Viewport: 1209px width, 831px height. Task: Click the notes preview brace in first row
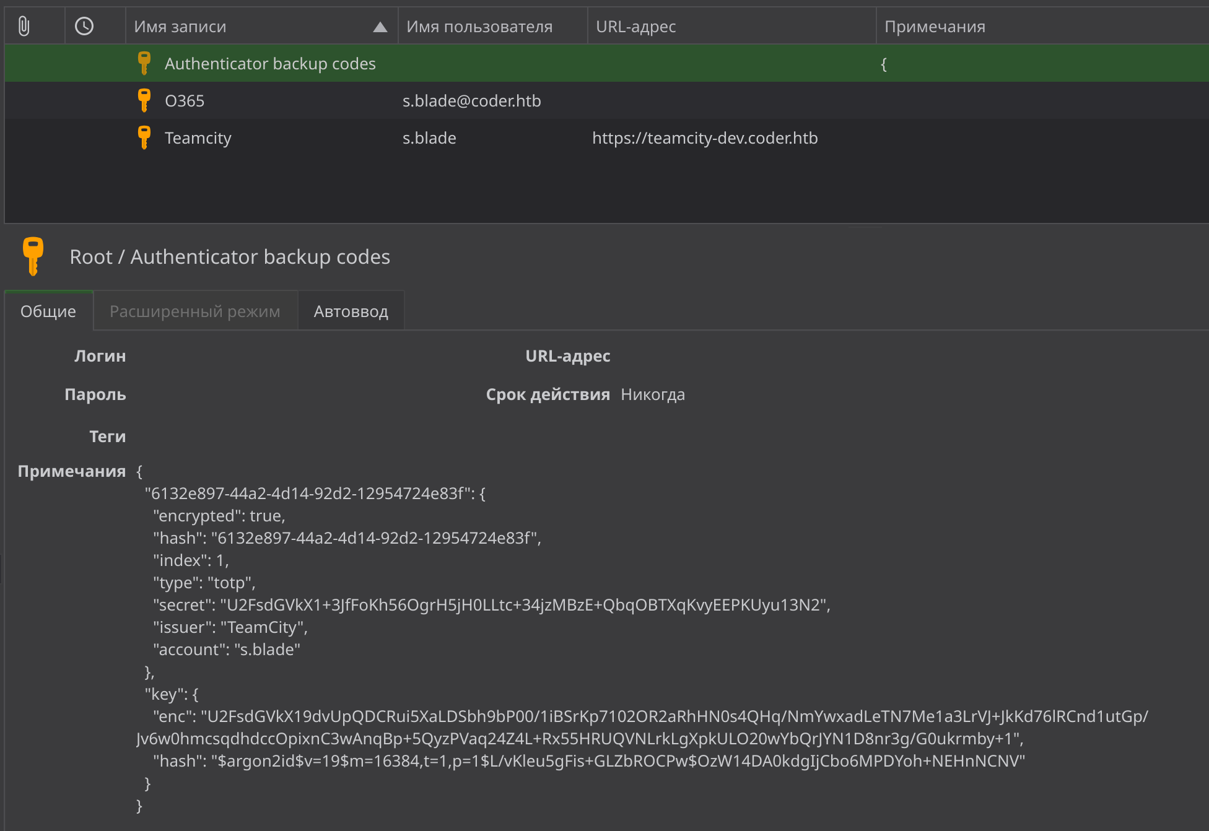(x=884, y=64)
